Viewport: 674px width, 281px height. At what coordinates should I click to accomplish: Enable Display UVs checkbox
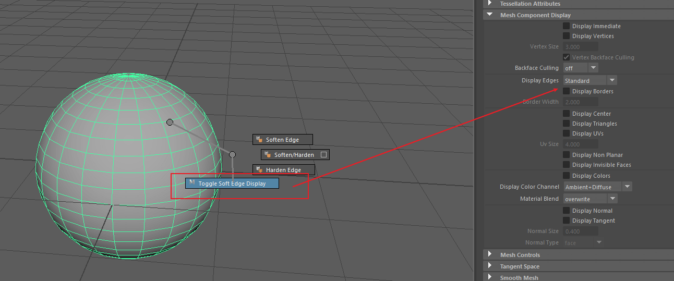coord(566,133)
